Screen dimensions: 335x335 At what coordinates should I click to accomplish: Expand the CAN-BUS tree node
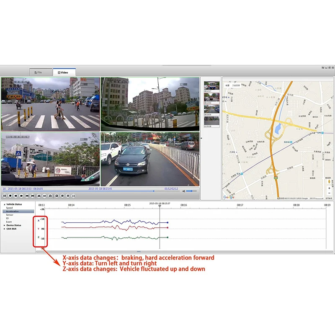[x=4, y=229]
